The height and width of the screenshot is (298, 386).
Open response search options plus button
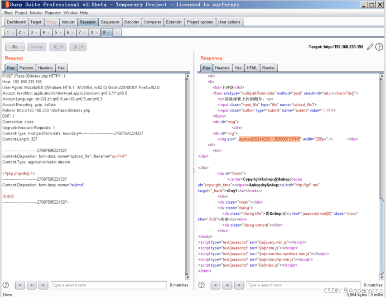click(x=227, y=285)
